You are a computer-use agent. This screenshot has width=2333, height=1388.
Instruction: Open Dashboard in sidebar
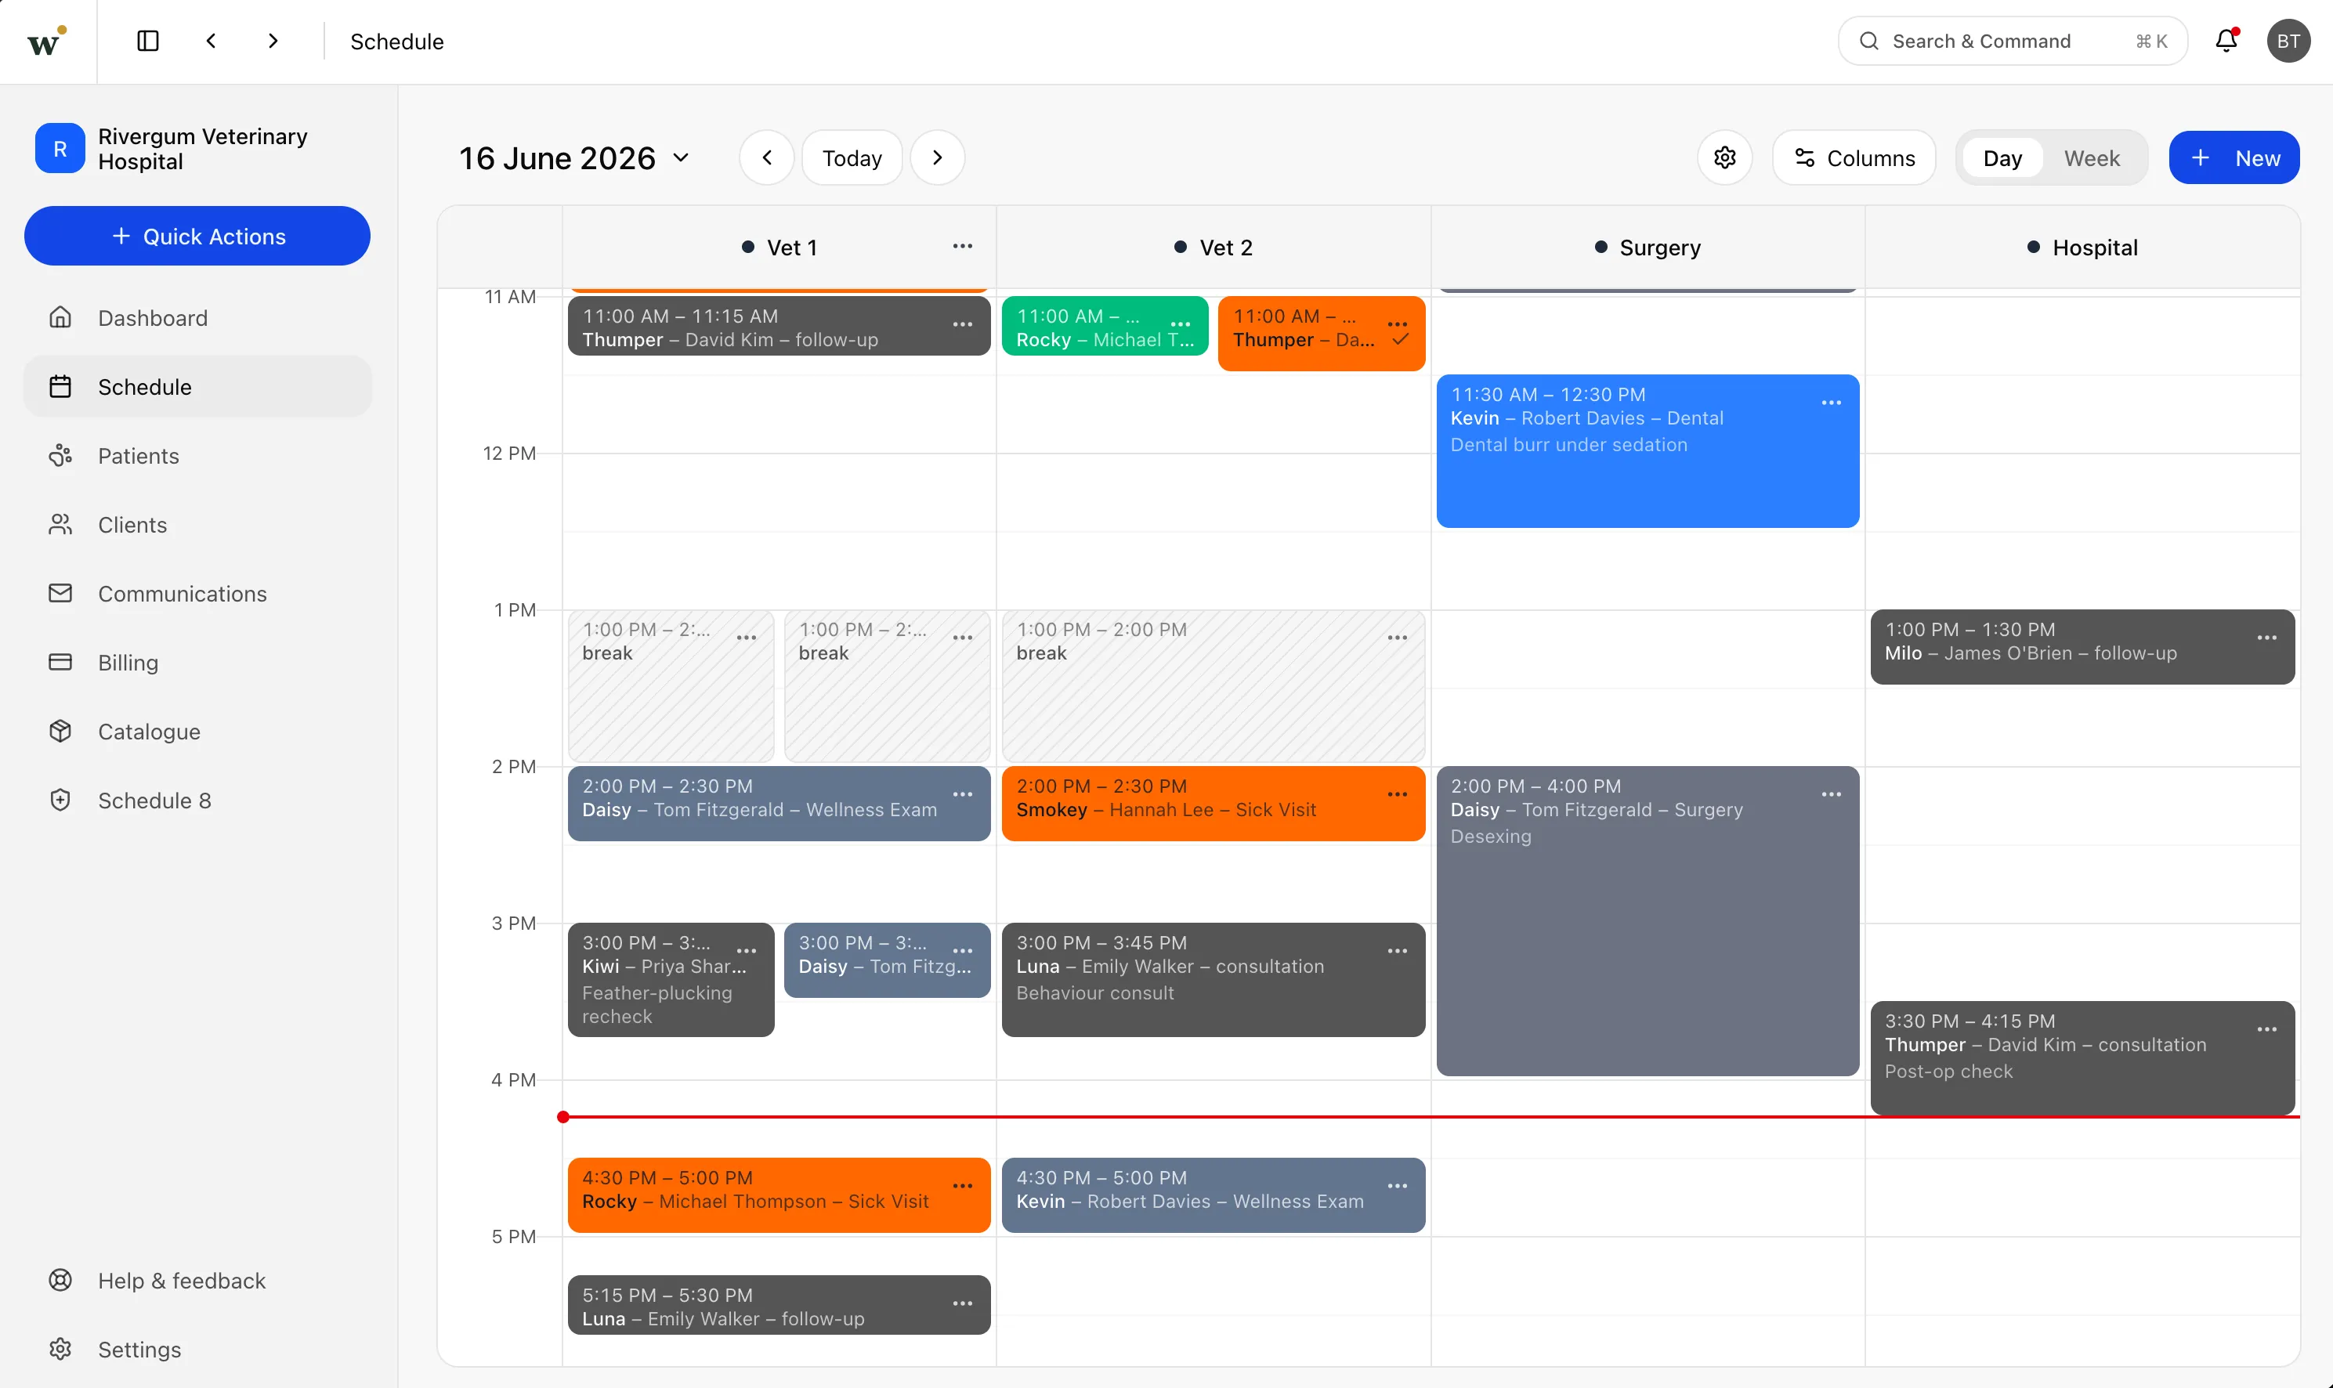pyautogui.click(x=197, y=318)
